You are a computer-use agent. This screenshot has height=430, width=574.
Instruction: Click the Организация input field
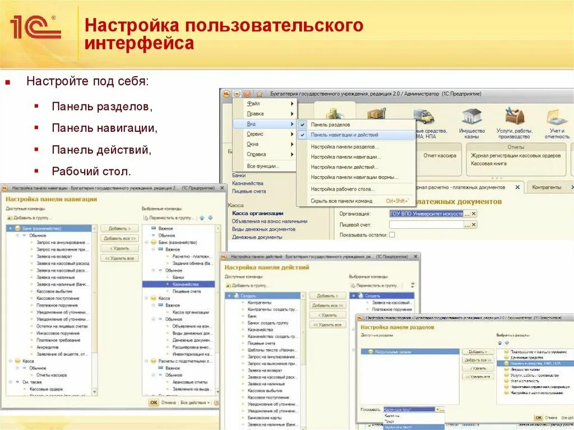[427, 214]
